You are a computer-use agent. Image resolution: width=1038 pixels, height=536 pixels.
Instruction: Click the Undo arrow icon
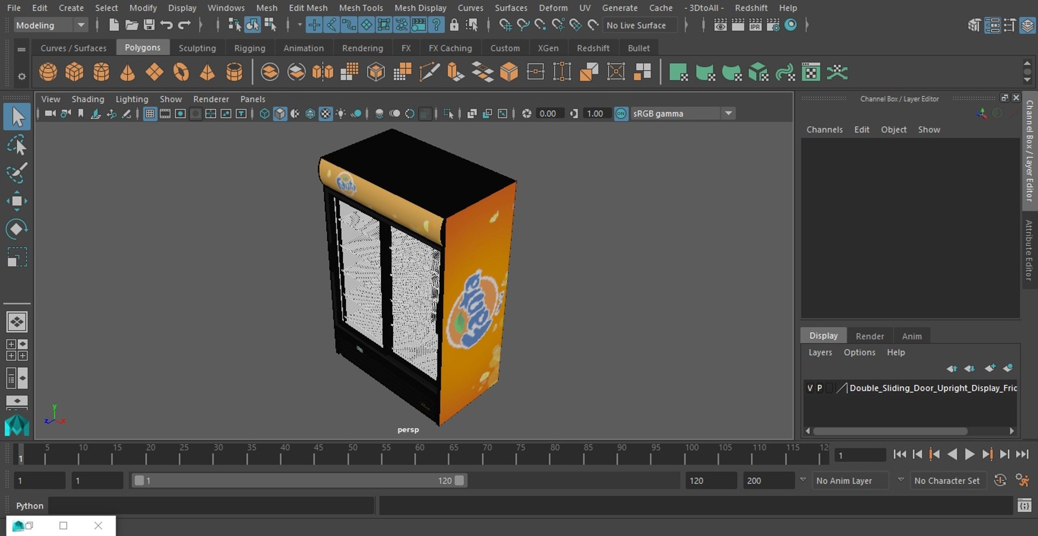167,25
